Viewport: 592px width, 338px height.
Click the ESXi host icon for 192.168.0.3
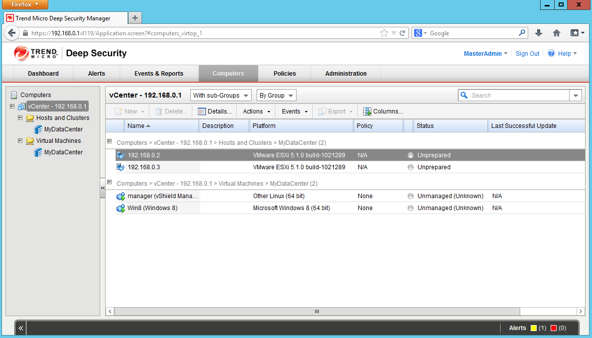121,167
